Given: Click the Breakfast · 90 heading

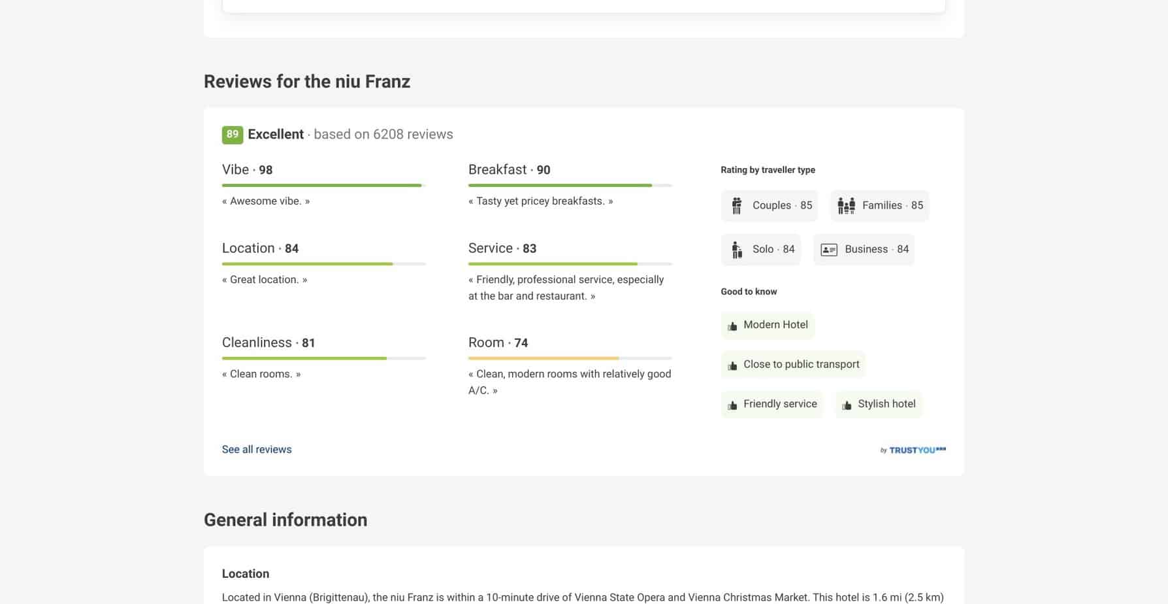Looking at the screenshot, I should (x=510, y=170).
